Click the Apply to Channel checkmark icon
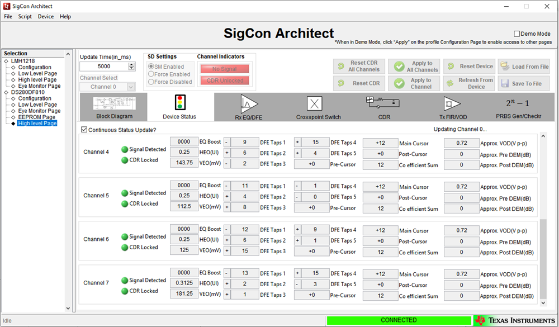The image size is (559, 327). tap(399, 83)
